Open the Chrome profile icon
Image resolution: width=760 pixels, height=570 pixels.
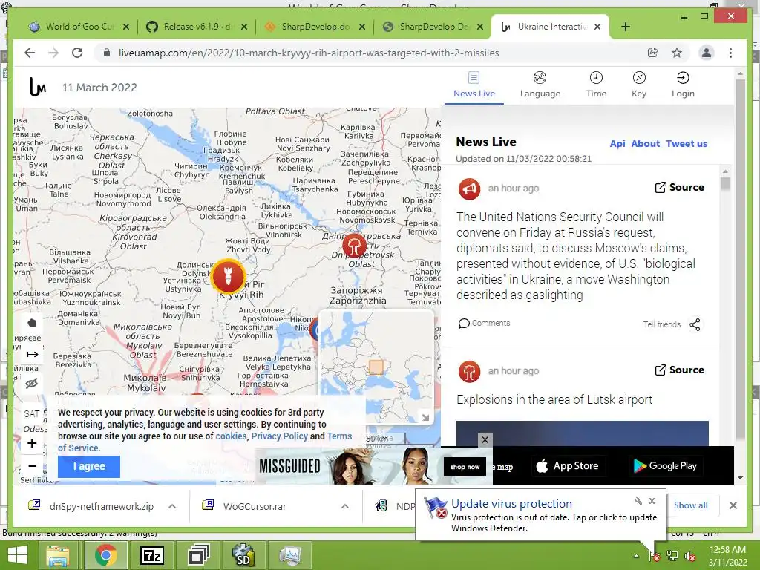click(707, 53)
